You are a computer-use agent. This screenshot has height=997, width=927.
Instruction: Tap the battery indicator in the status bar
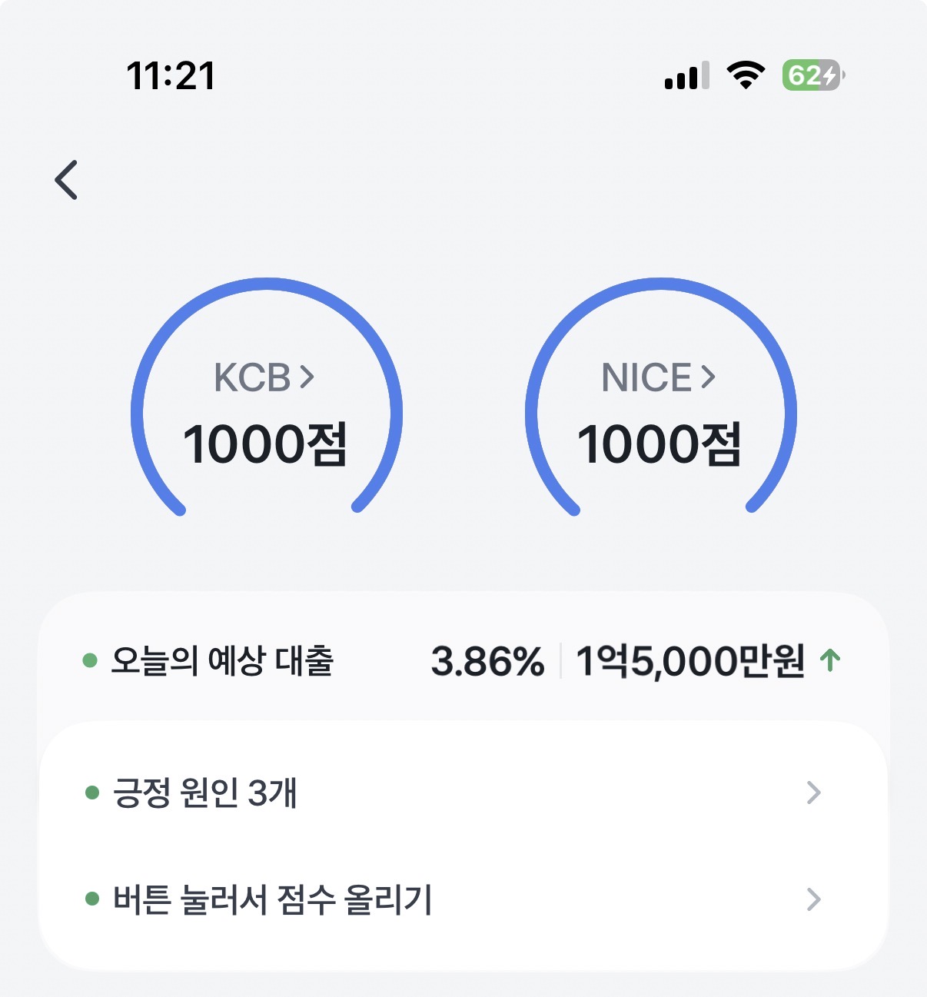click(x=812, y=75)
